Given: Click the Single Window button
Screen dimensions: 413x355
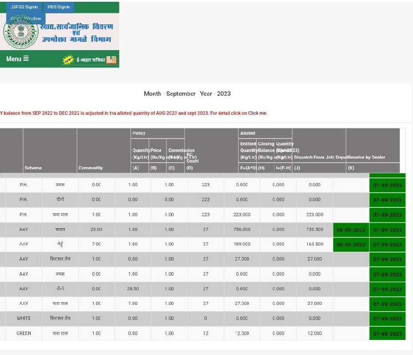Looking at the screenshot, I should click(26, 19).
